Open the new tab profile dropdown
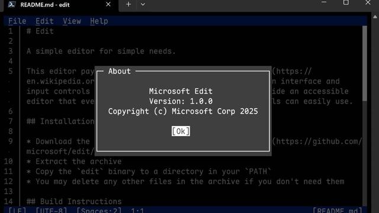 tap(143, 4)
